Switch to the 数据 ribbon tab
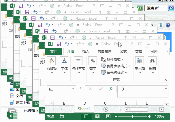Viewport: 175px width, 122px height. click(x=138, y=51)
